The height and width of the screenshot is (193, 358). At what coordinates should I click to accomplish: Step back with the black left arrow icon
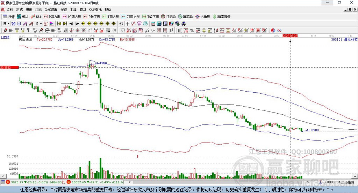(71, 24)
